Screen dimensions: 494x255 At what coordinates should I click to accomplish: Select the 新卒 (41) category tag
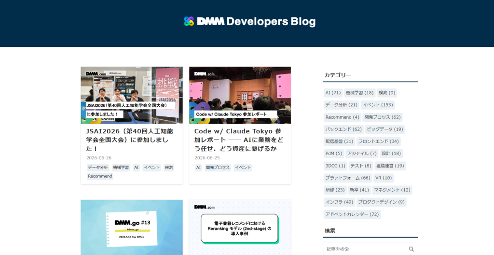pos(359,190)
